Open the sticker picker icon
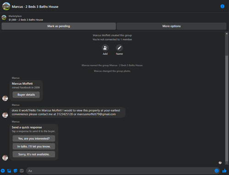229x175 pixels. [16, 171]
